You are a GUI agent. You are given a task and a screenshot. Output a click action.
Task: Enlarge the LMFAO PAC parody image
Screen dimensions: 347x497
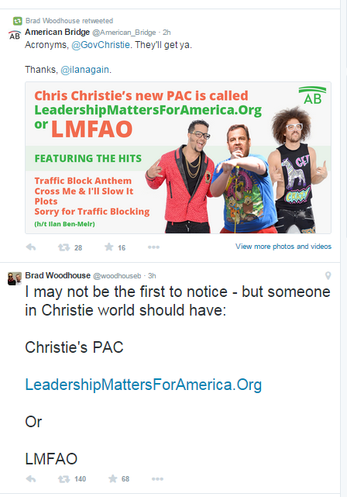point(178,157)
